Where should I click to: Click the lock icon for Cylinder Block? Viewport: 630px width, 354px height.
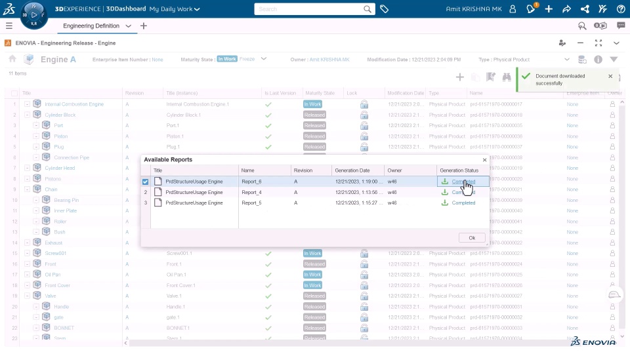(364, 115)
